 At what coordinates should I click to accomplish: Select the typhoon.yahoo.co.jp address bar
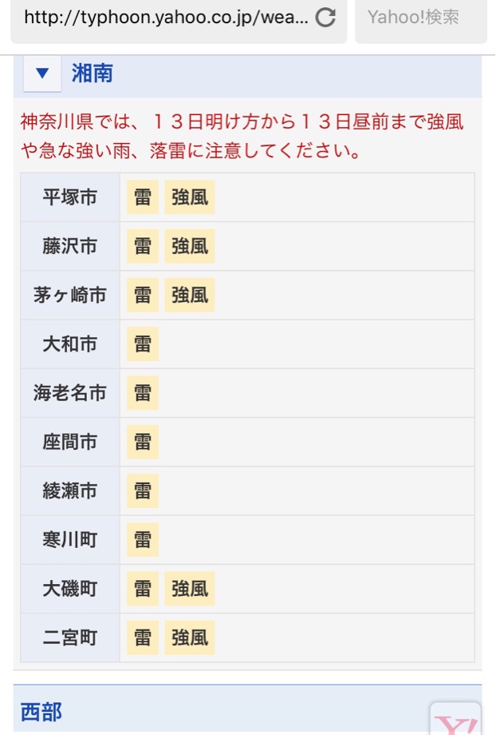[179, 18]
